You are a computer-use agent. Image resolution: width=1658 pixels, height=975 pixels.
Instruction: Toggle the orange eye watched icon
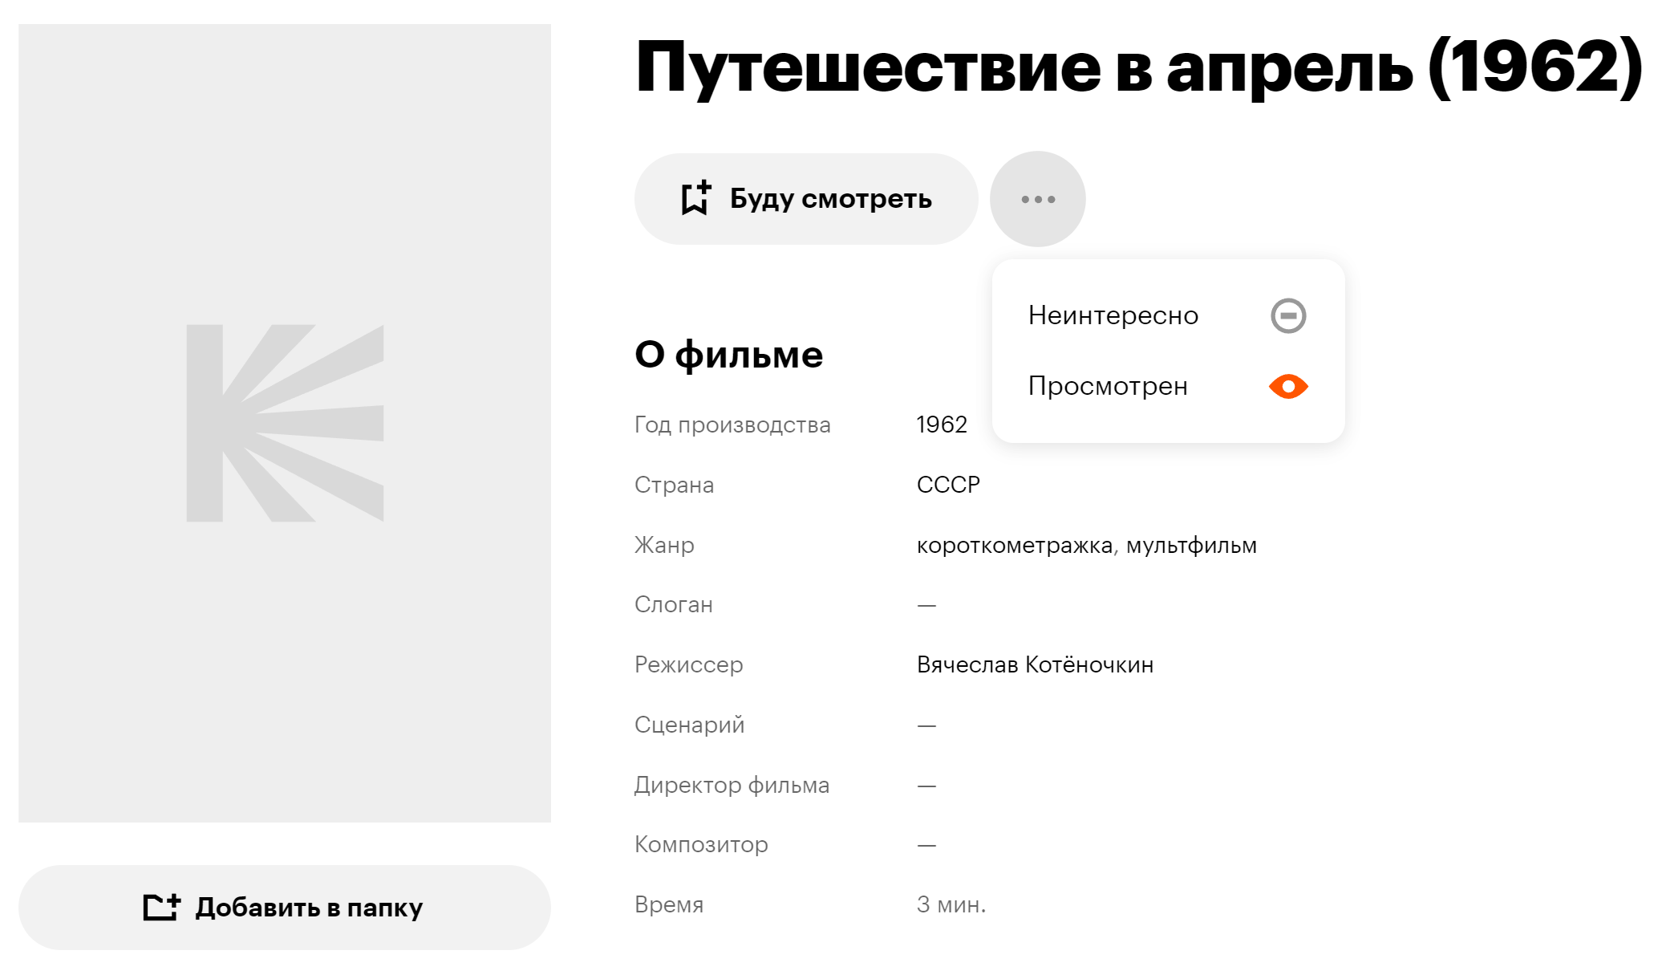tap(1288, 387)
